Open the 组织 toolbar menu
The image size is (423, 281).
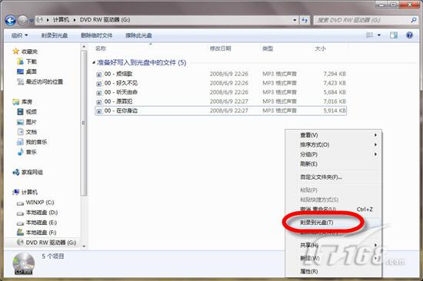[19, 35]
